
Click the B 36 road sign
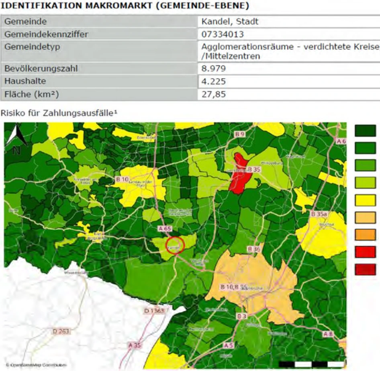point(254,249)
